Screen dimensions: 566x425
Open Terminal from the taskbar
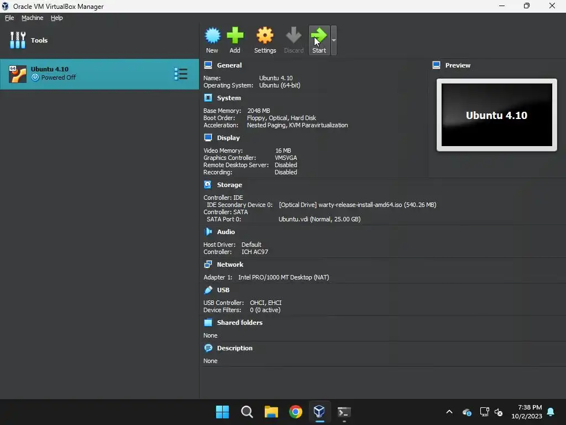click(x=344, y=412)
